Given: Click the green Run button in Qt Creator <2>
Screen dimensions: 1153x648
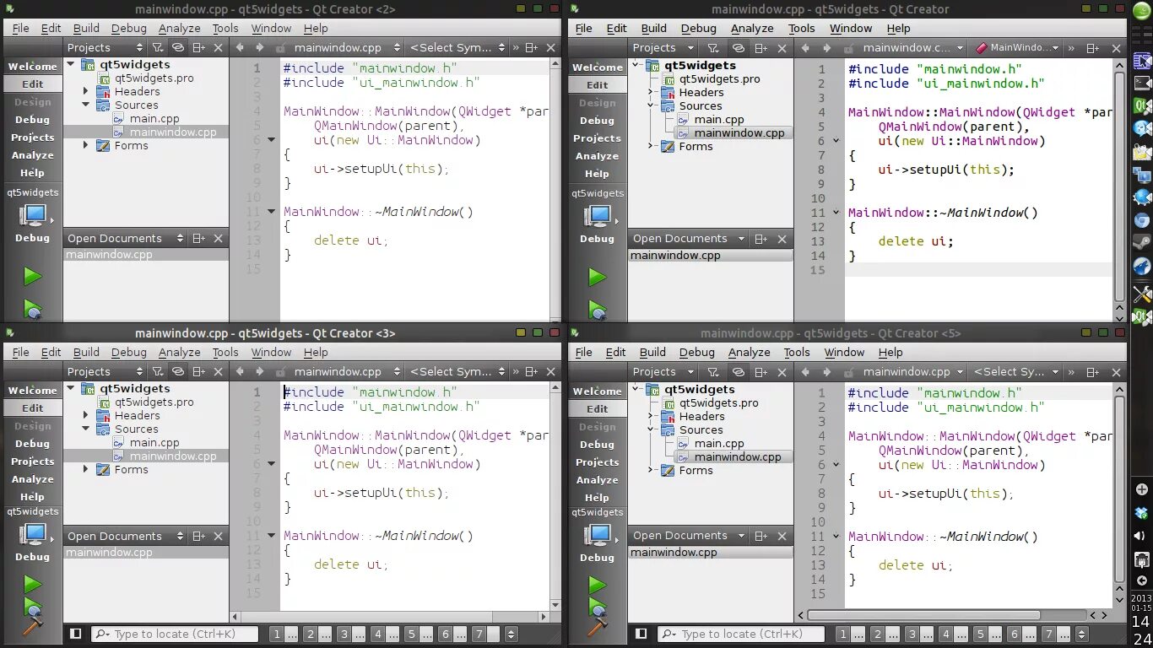Looking at the screenshot, I should click(x=32, y=276).
